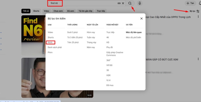Select the 3D feature filter
This screenshot has height=102, width=201.
(x=107, y=70)
